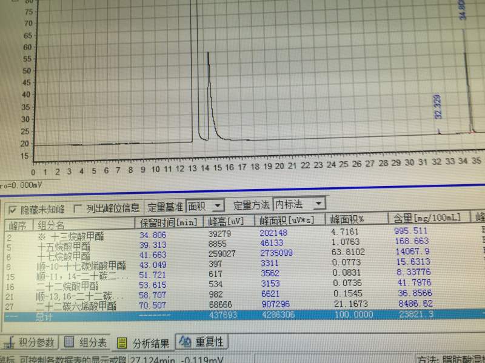Sort by the 保留时间[min] column header
Screen dimensions: 485x363
coord(169,222)
